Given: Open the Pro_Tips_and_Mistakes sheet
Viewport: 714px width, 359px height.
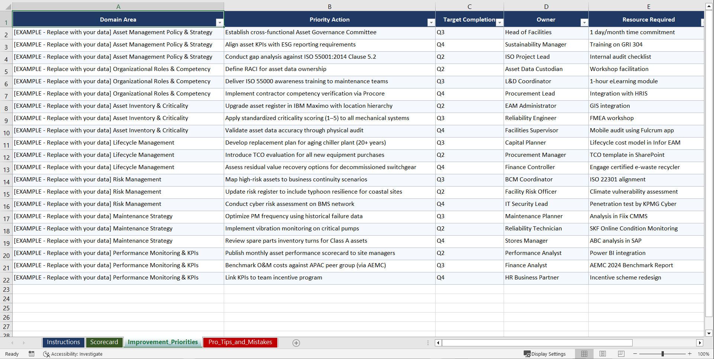Looking at the screenshot, I should [x=240, y=342].
